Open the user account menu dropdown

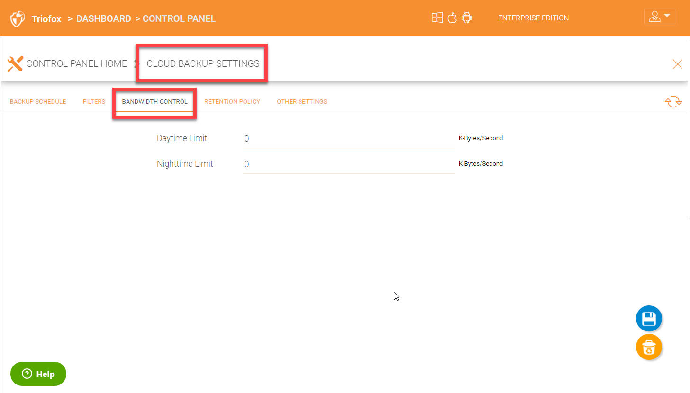(x=660, y=16)
